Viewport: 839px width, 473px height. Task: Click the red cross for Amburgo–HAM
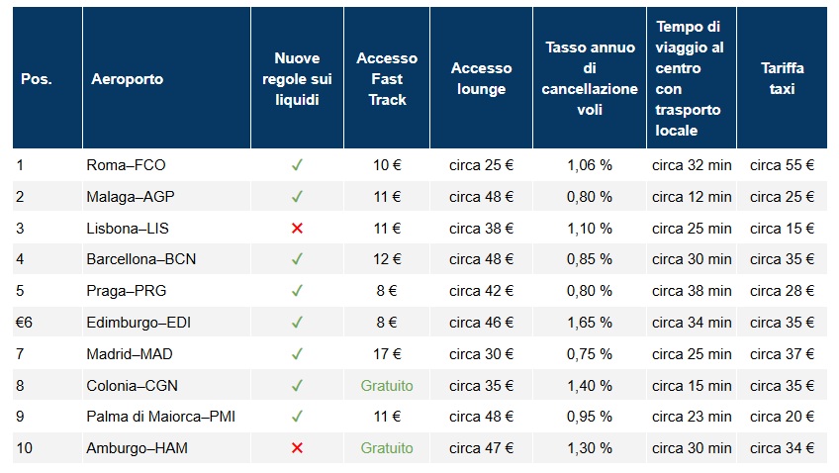(x=297, y=448)
